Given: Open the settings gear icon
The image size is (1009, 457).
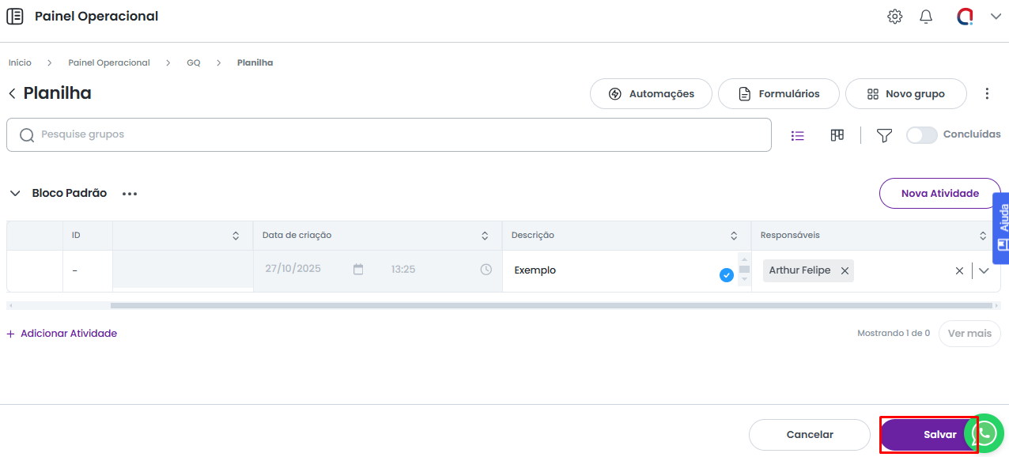Looking at the screenshot, I should point(894,17).
